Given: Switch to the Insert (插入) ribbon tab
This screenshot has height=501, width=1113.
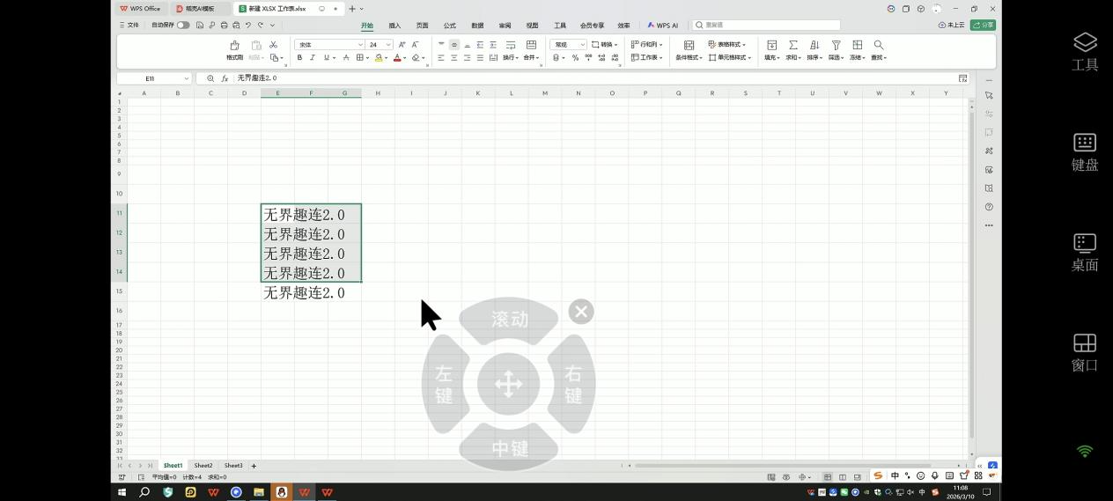Looking at the screenshot, I should pos(394,26).
